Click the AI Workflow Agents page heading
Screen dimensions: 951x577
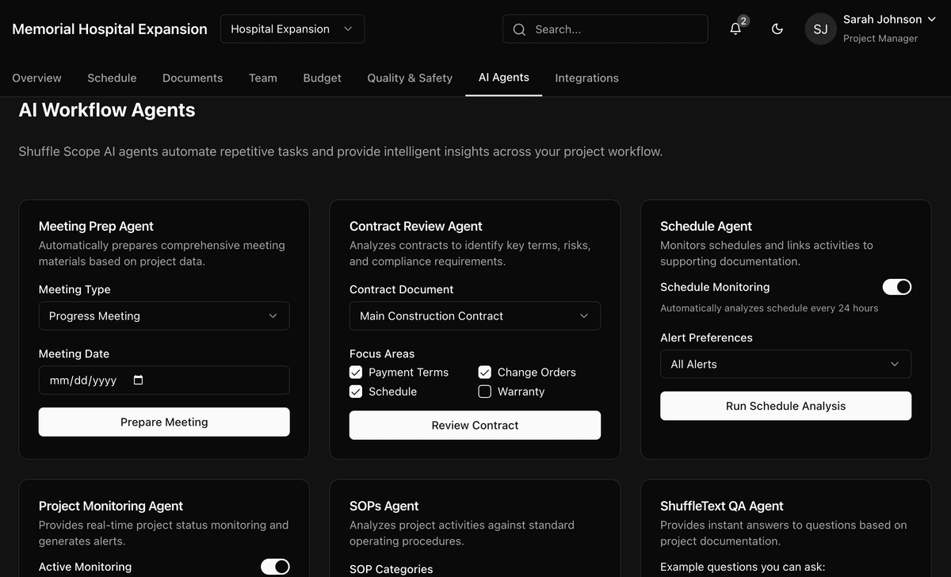(x=107, y=110)
